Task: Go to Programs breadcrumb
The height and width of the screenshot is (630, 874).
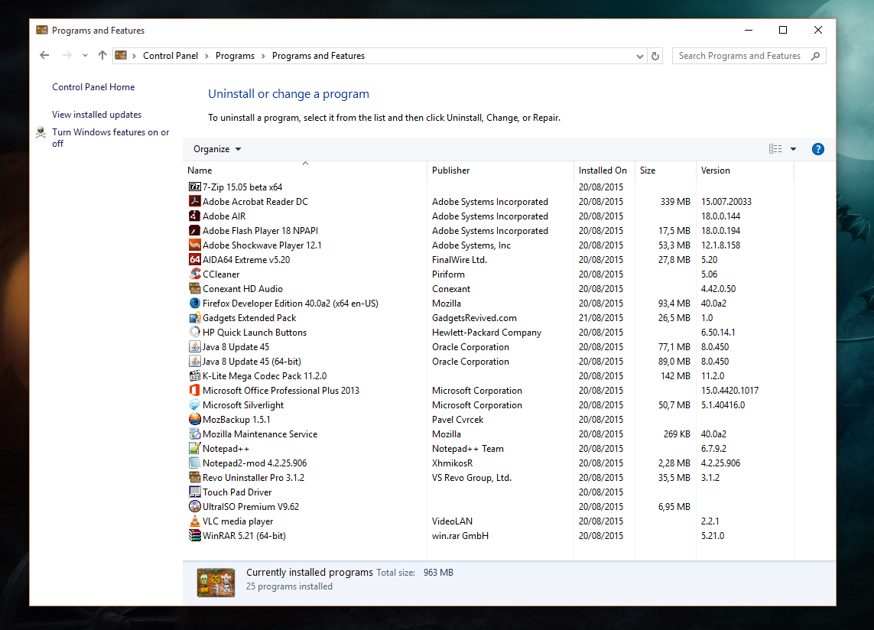Action: (x=235, y=56)
